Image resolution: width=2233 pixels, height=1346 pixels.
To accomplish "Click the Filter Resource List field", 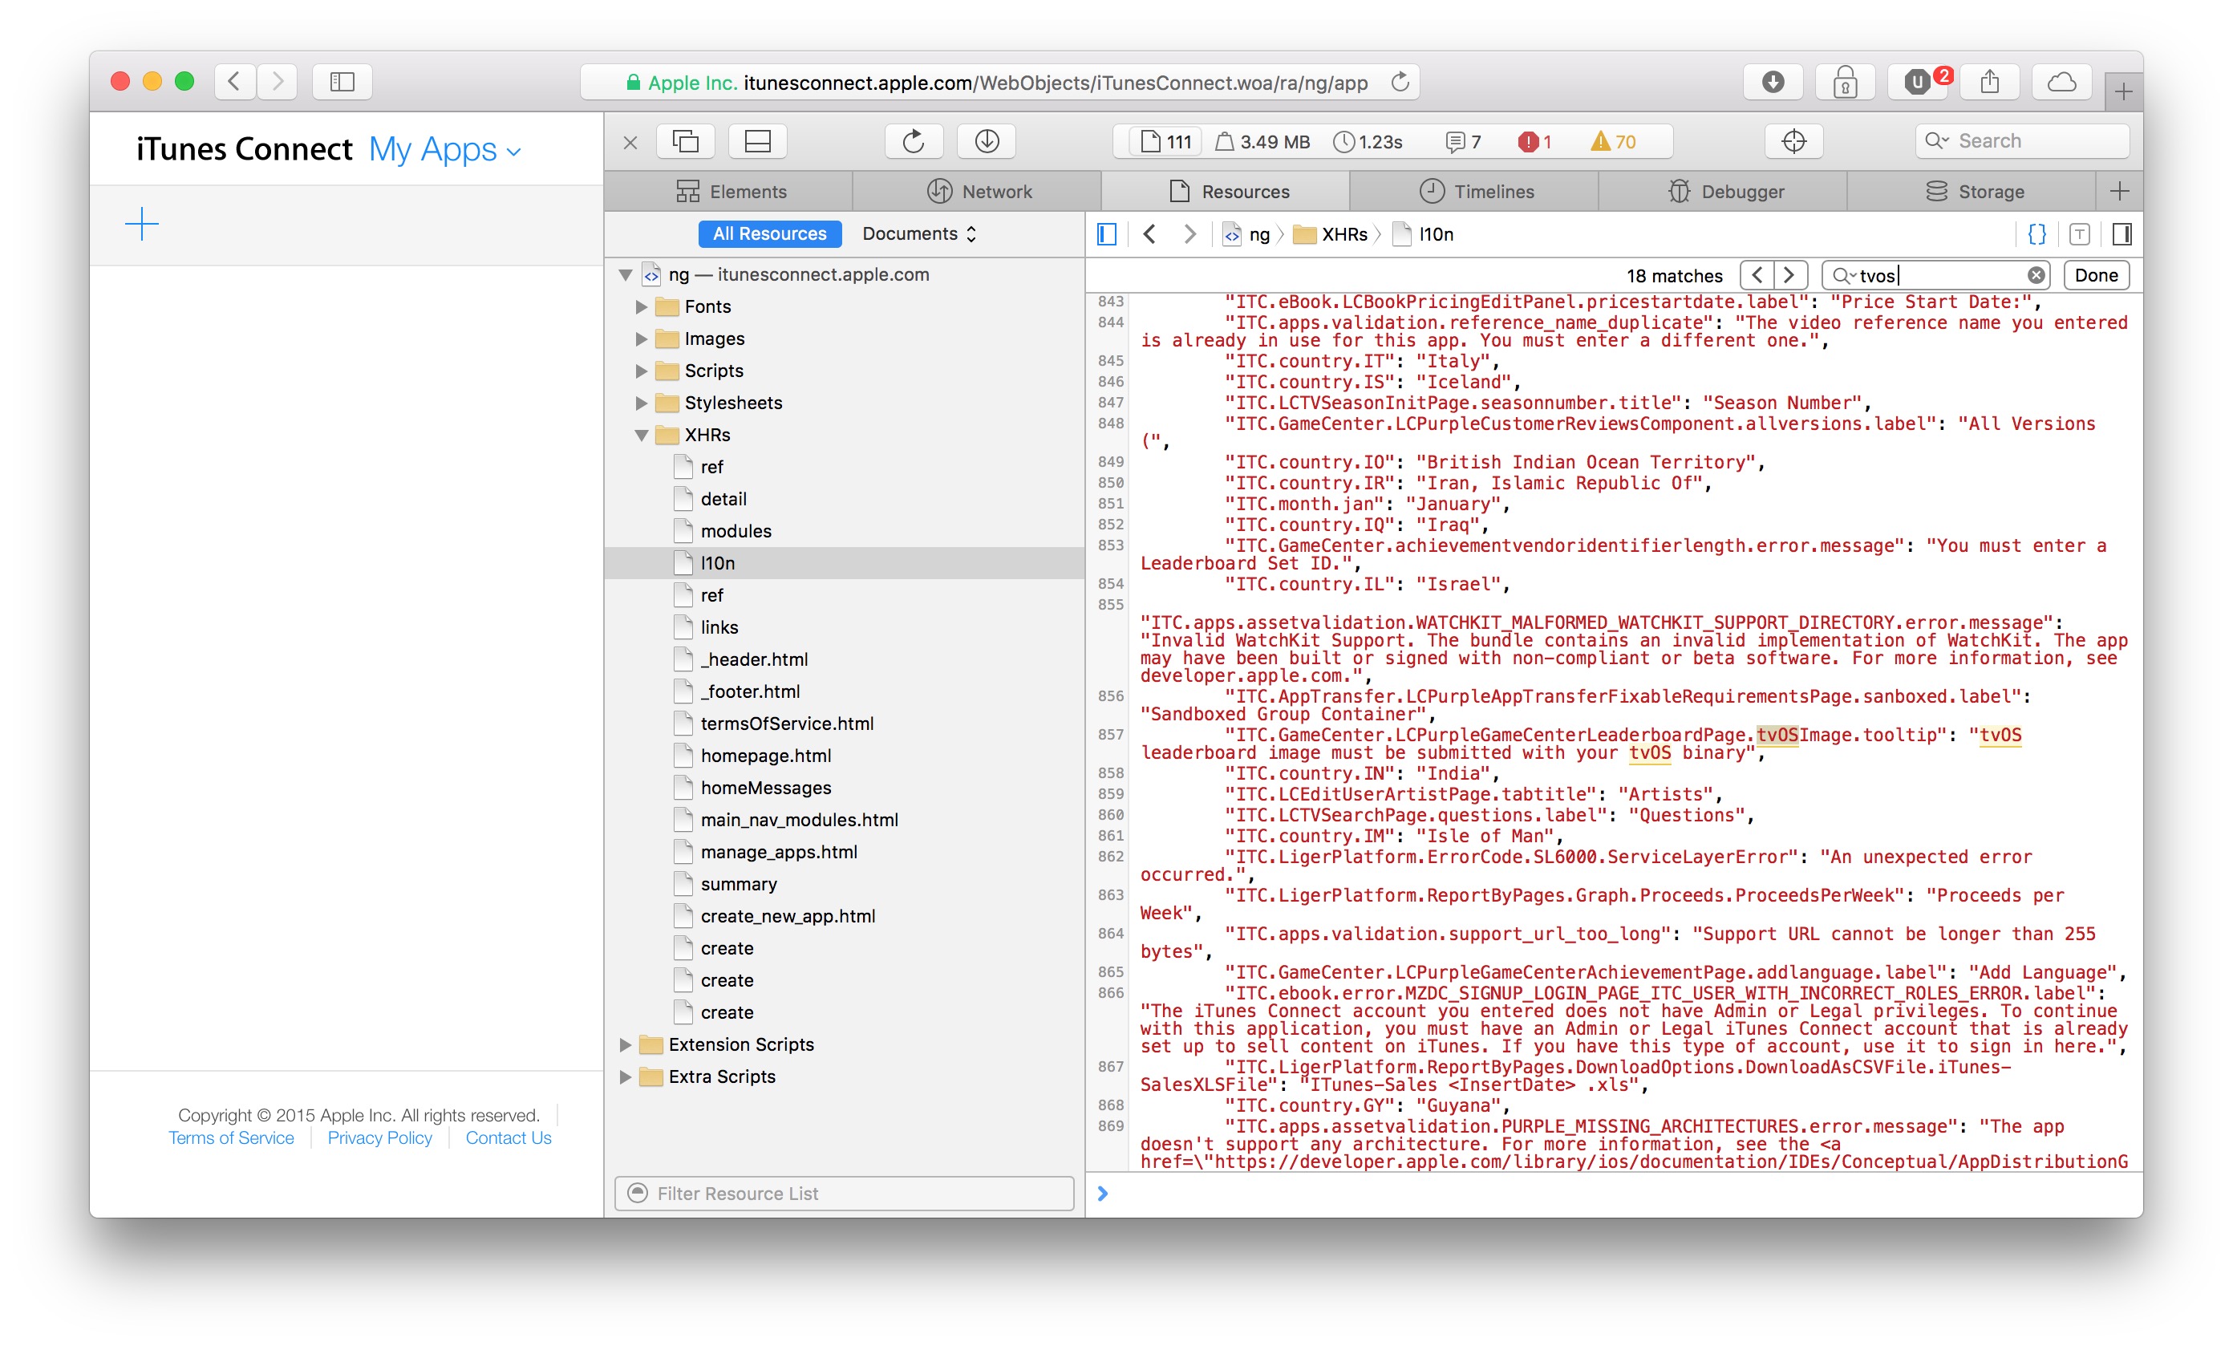I will (845, 1193).
